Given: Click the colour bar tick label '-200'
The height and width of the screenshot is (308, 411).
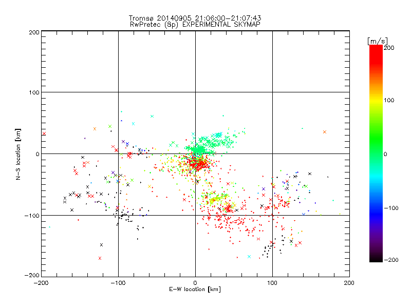Looking at the screenshot, I should click(x=391, y=260).
